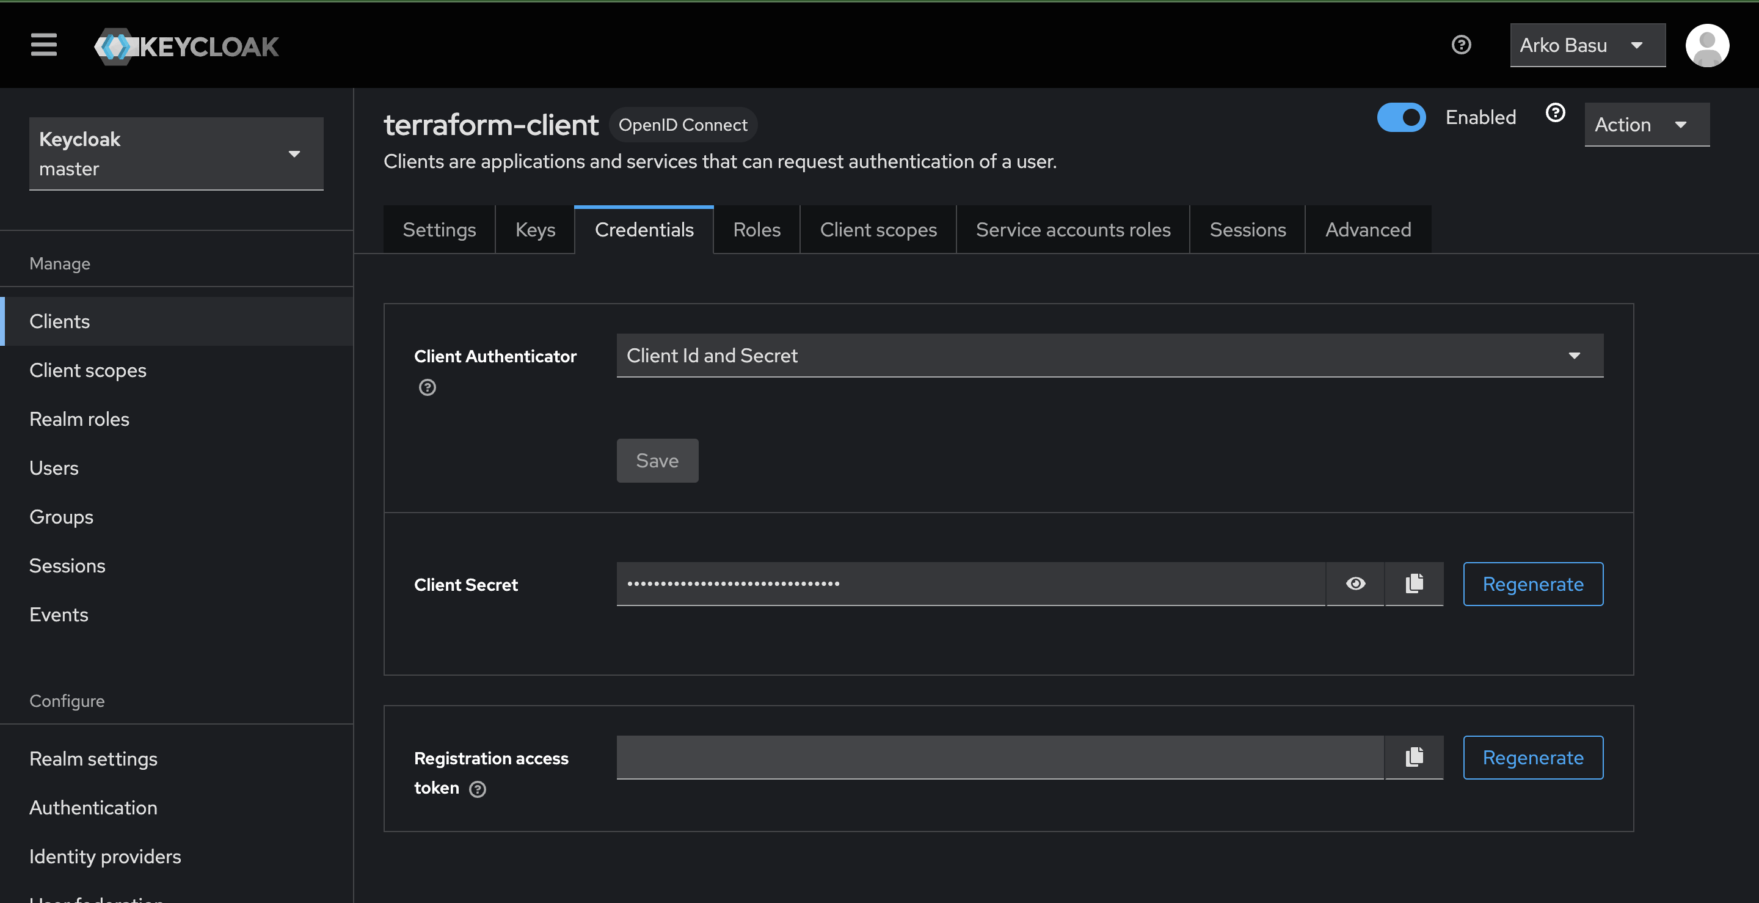Navigate to Users in the sidebar
Screen dimensions: 1759x903
(54, 467)
